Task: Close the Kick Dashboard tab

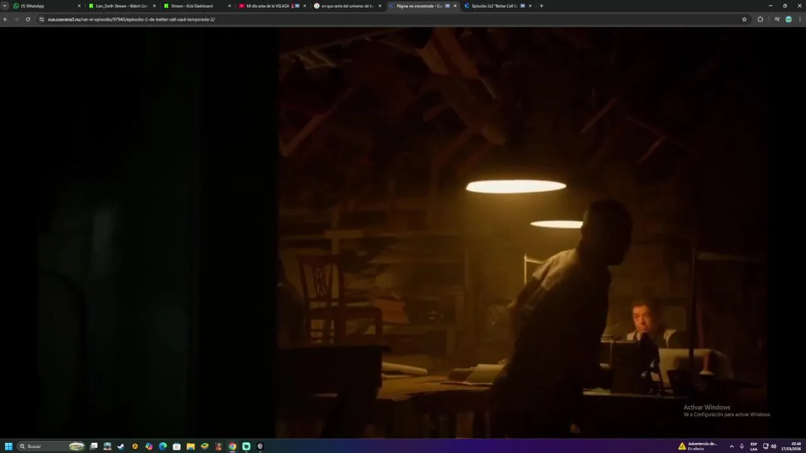Action: (x=229, y=6)
